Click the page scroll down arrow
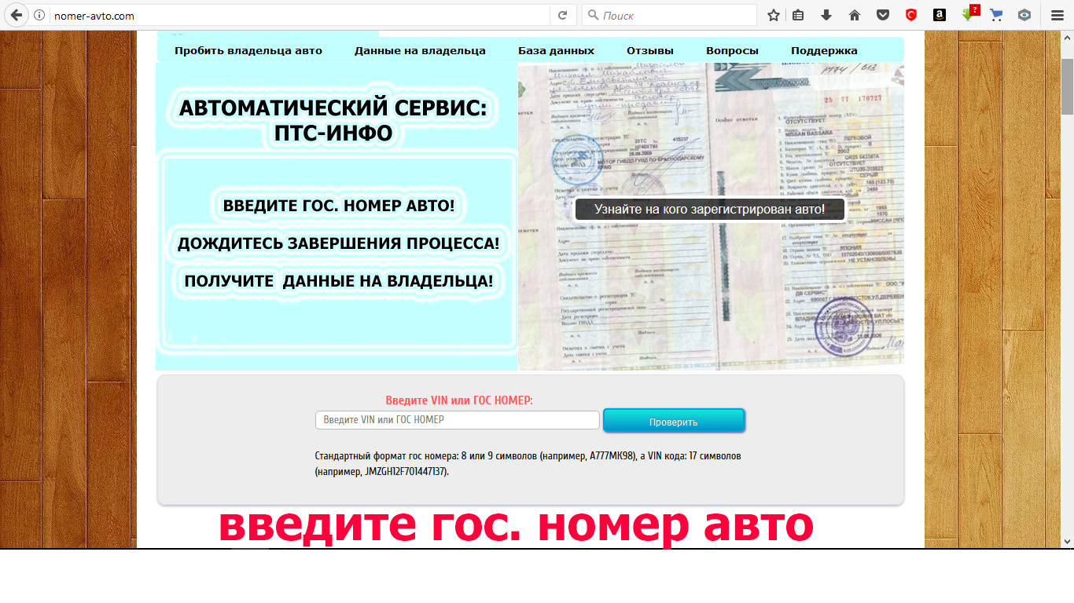 [1067, 542]
